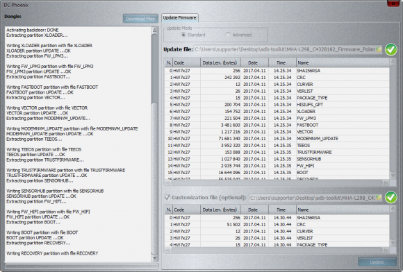Viewport: 403px width, 272px height.
Task: Click green checkmark next to Customization file
Action: pyautogui.click(x=391, y=197)
